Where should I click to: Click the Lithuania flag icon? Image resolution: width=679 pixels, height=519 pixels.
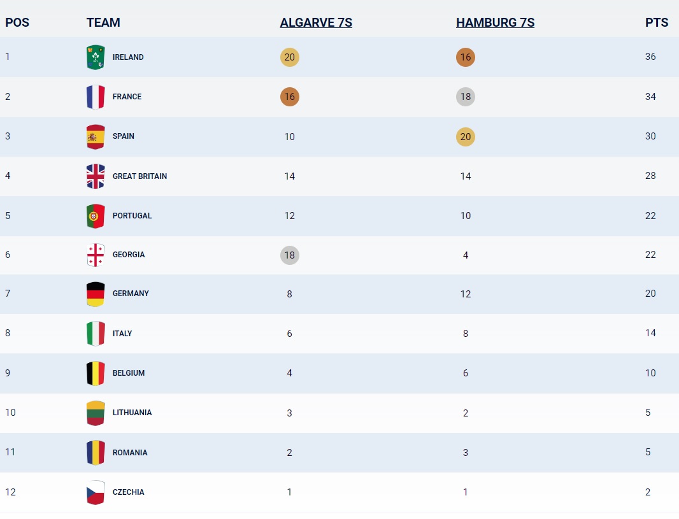pos(96,413)
